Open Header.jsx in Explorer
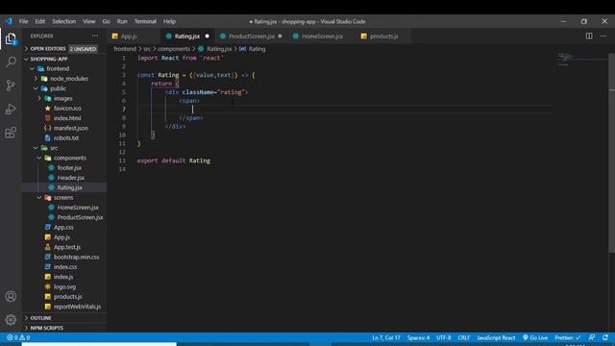615x346 pixels. click(70, 178)
